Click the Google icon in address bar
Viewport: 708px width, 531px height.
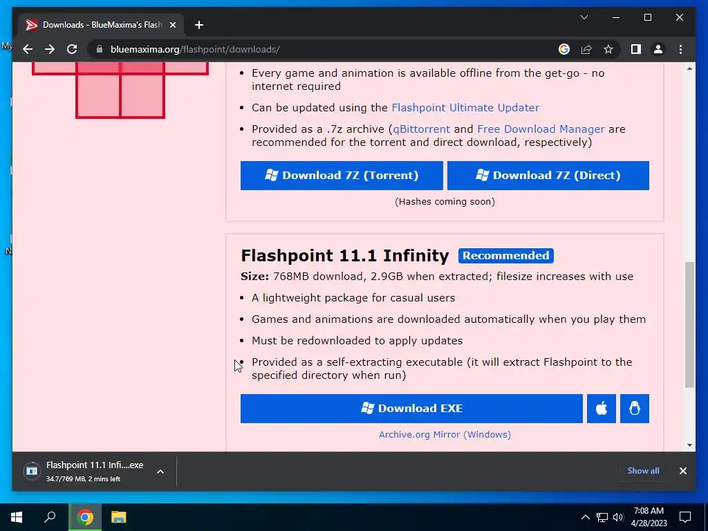point(564,49)
